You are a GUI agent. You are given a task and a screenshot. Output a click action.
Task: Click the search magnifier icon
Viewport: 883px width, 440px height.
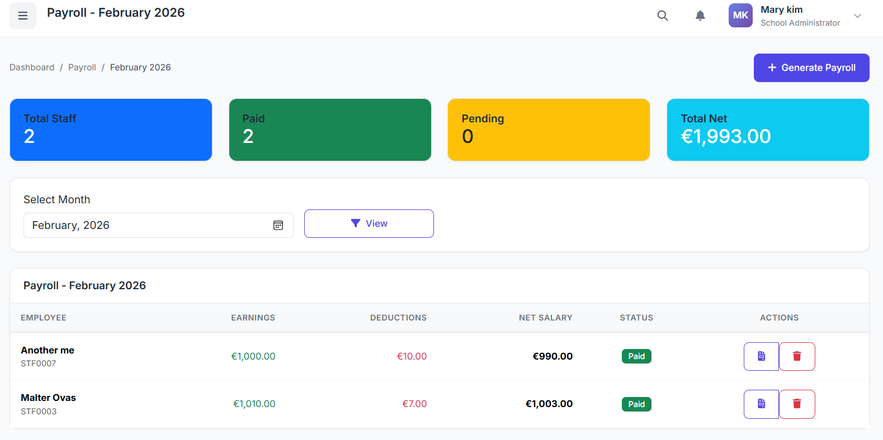pos(662,16)
